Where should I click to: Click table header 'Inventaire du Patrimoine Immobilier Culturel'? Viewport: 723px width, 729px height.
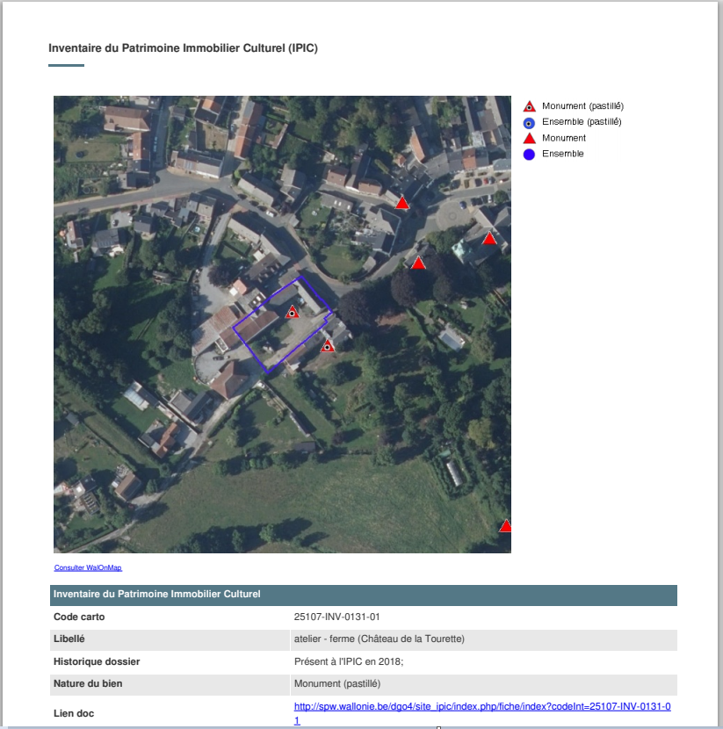156,594
